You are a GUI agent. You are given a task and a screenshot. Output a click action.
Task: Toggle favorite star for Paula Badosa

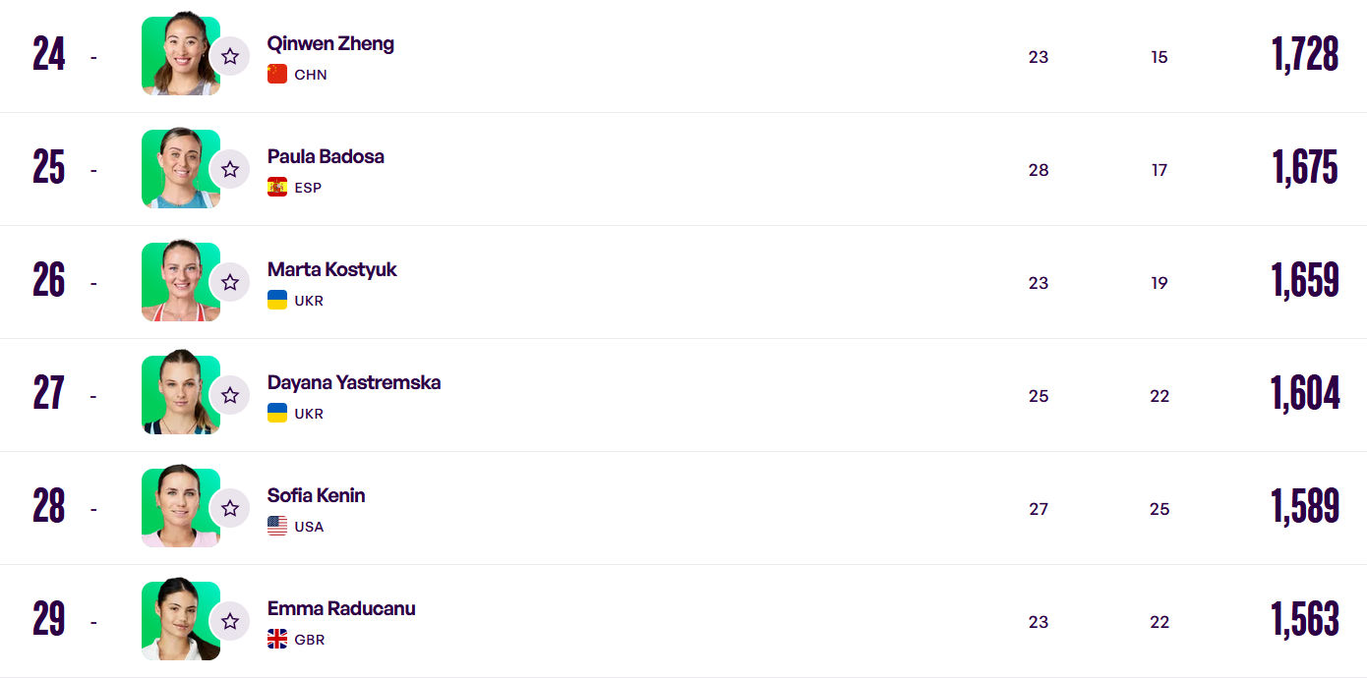click(x=230, y=169)
